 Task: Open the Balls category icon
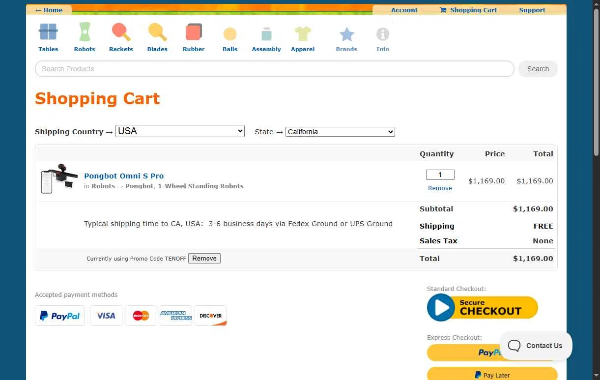point(230,34)
